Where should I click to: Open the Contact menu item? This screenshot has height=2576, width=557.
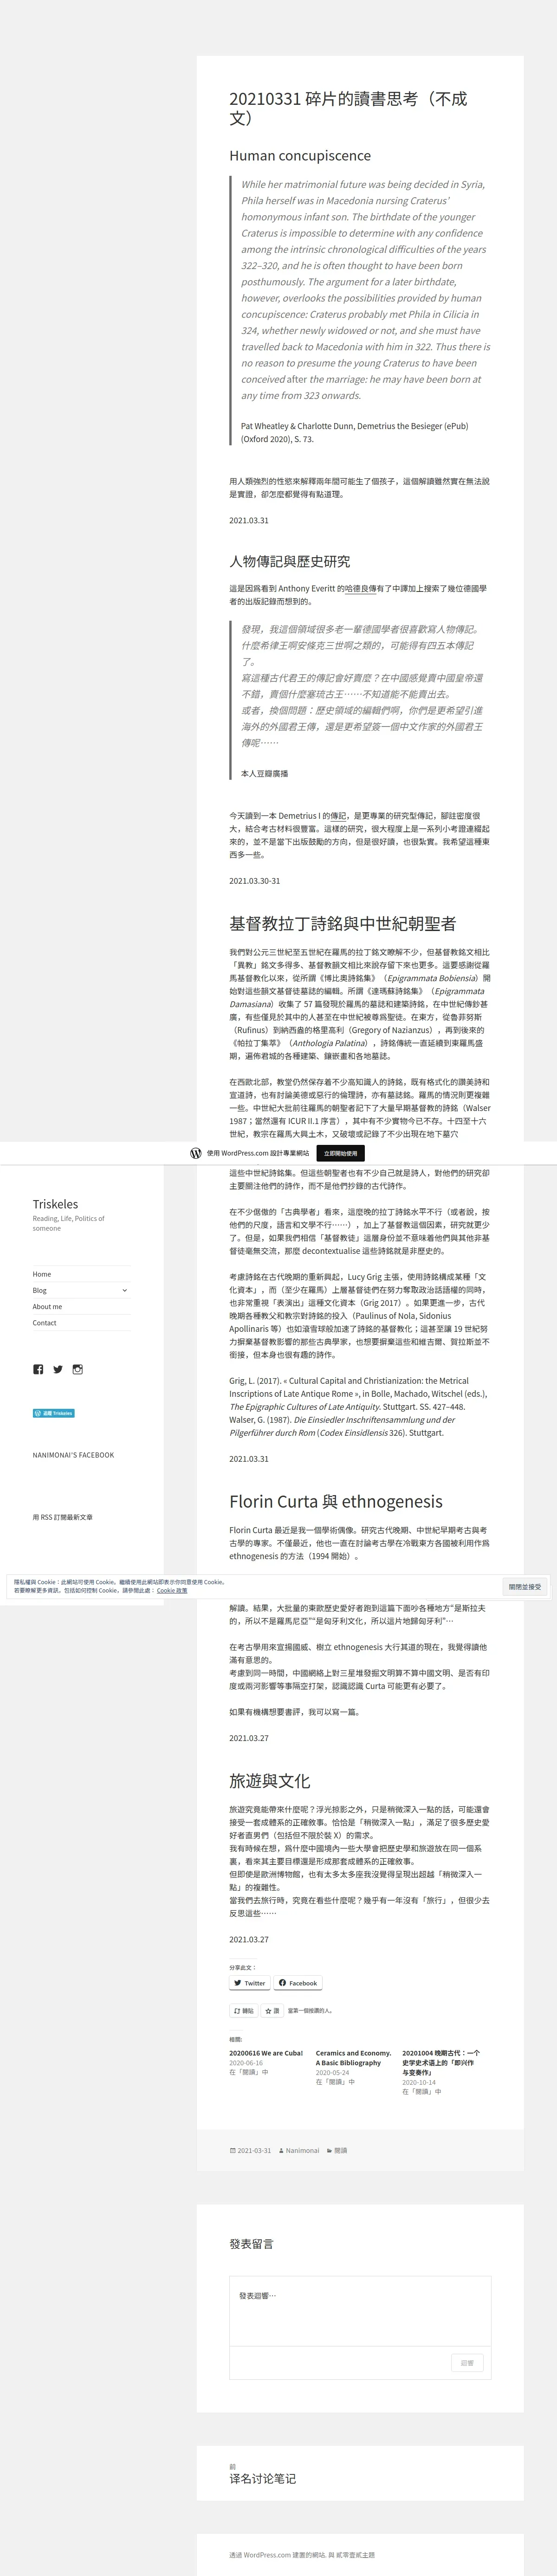pyautogui.click(x=44, y=1322)
